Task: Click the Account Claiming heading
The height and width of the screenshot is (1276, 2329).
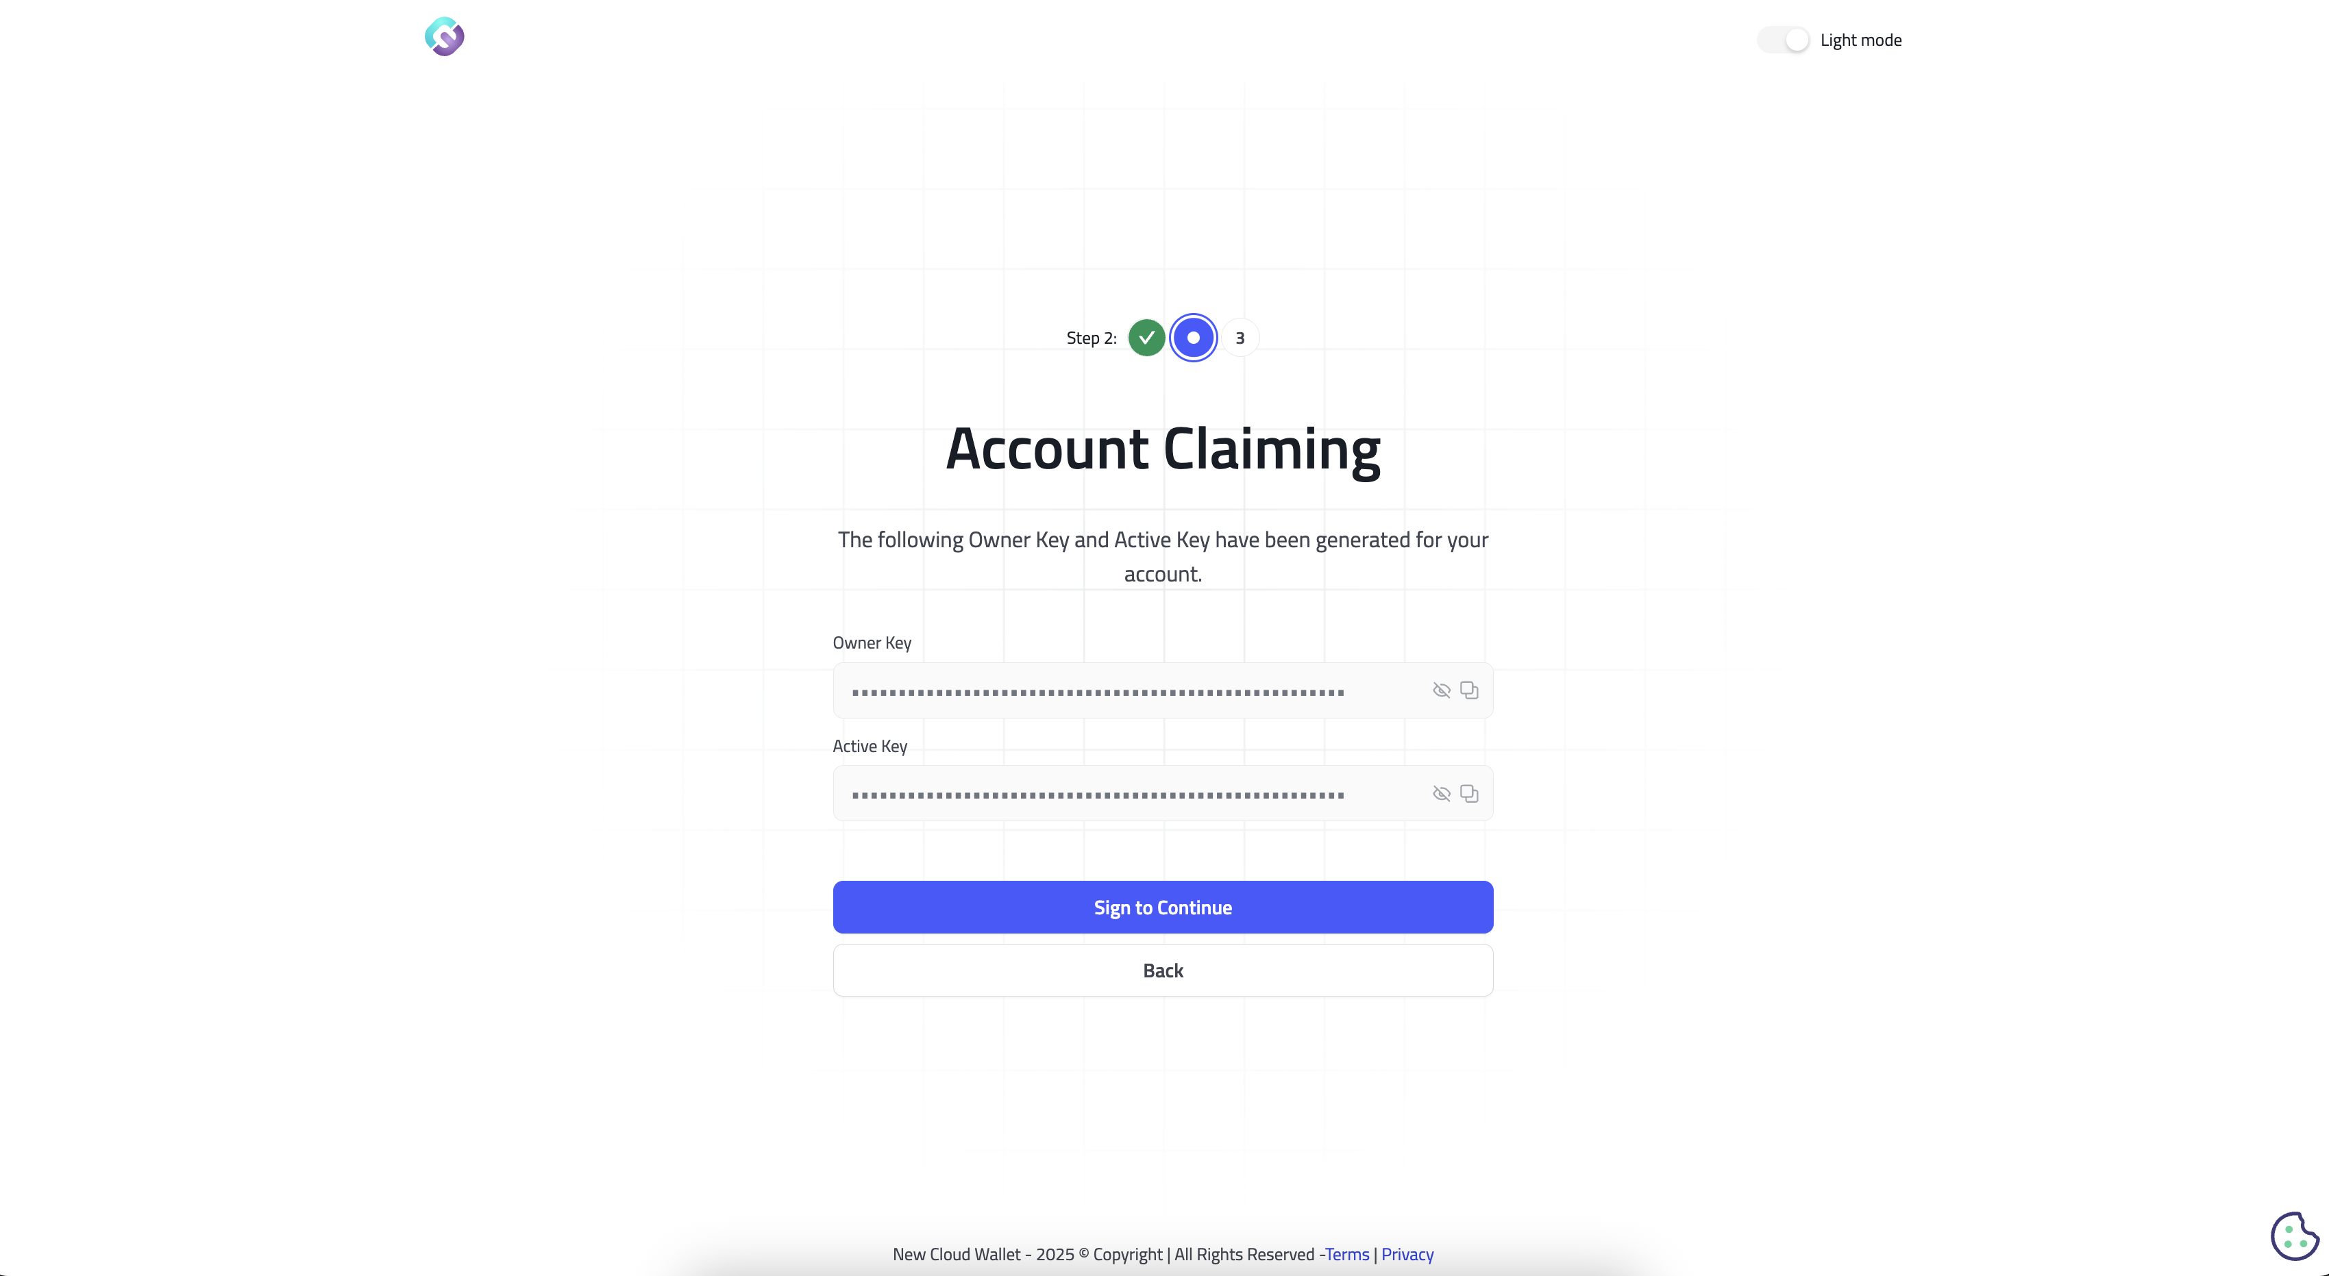Action: (1163, 449)
